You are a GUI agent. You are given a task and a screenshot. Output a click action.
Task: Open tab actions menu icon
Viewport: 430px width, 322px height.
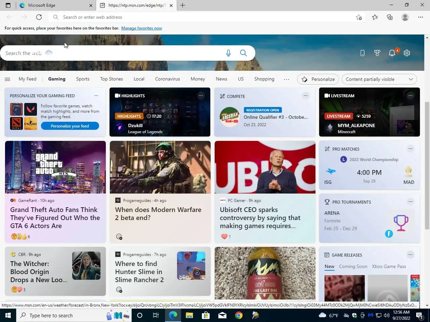click(x=8, y=5)
